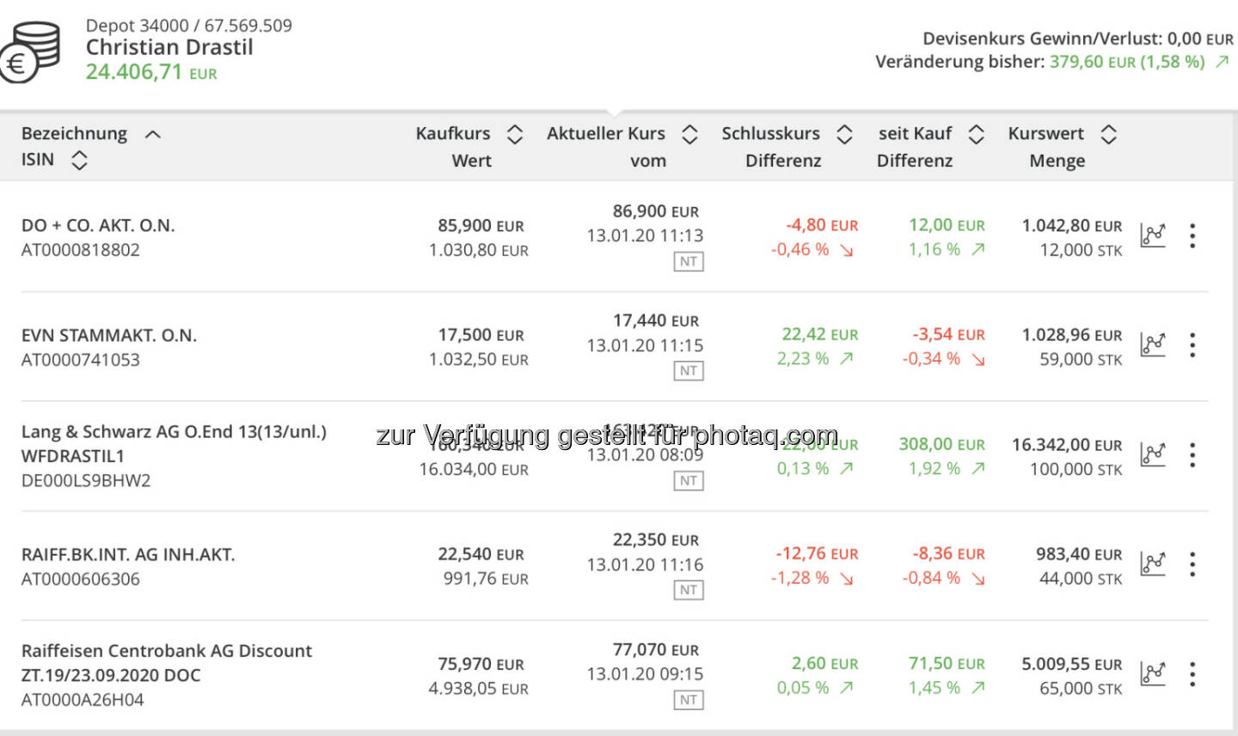Click NT badge in the EVN row
Image resolution: width=1238 pixels, height=736 pixels.
tap(689, 371)
